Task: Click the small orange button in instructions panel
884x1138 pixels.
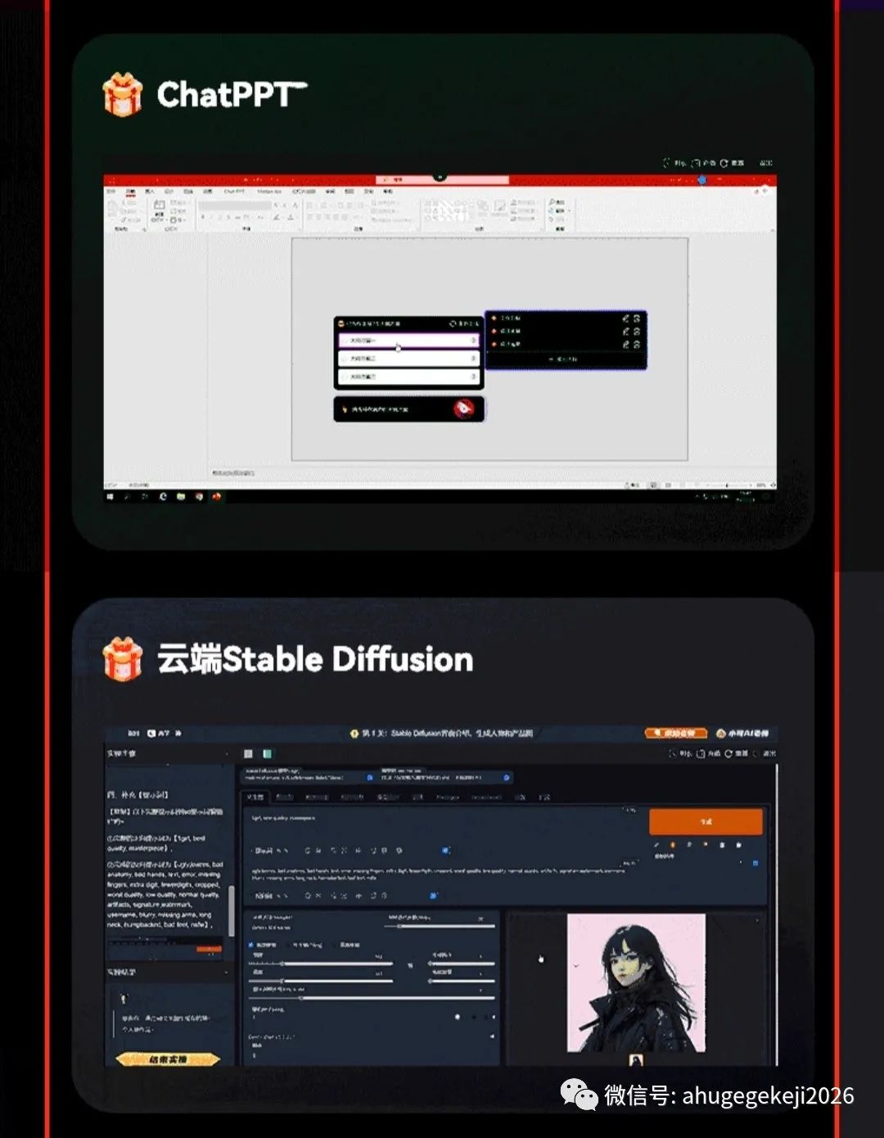Action: tap(210, 949)
